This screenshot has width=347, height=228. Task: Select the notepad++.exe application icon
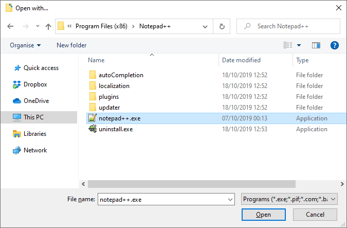[93, 118]
